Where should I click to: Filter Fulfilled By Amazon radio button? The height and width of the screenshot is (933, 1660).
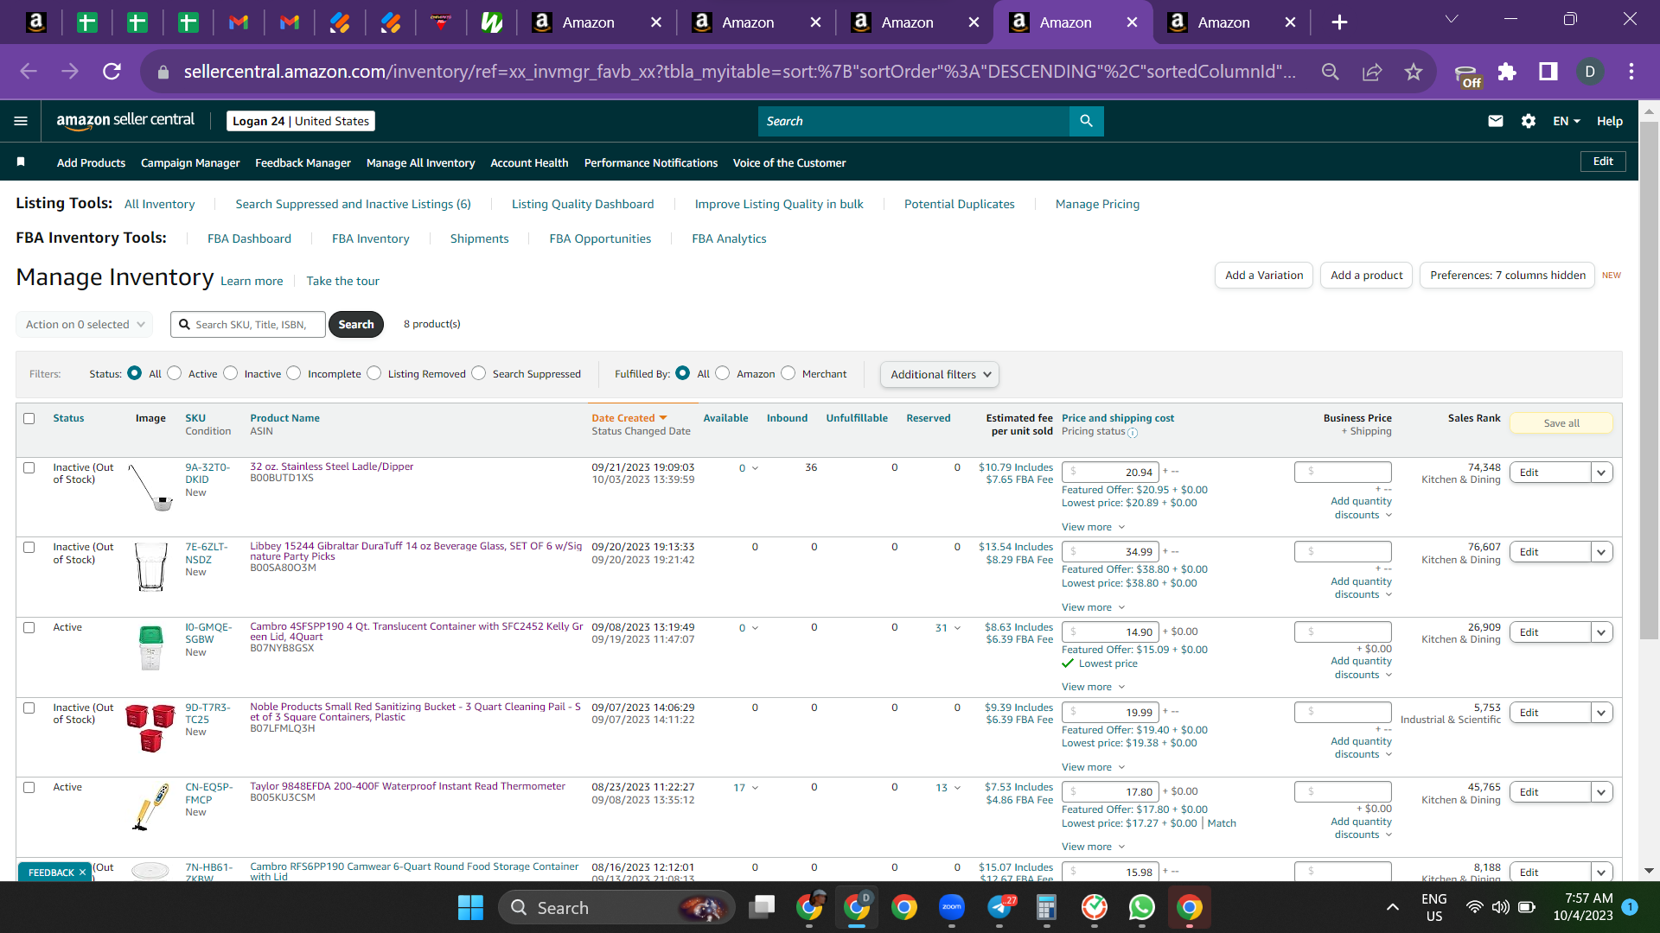pyautogui.click(x=722, y=373)
